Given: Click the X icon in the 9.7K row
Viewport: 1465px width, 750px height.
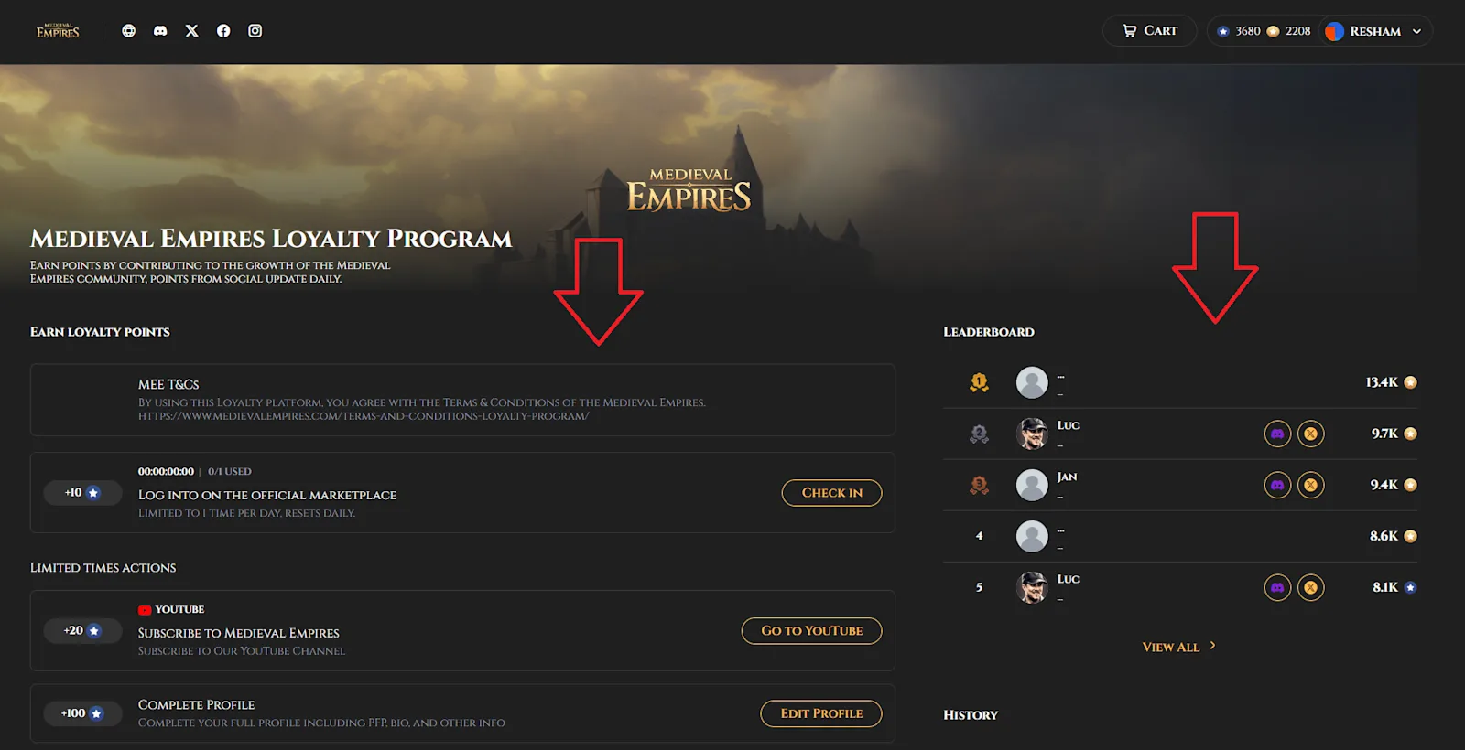Looking at the screenshot, I should click(1311, 434).
